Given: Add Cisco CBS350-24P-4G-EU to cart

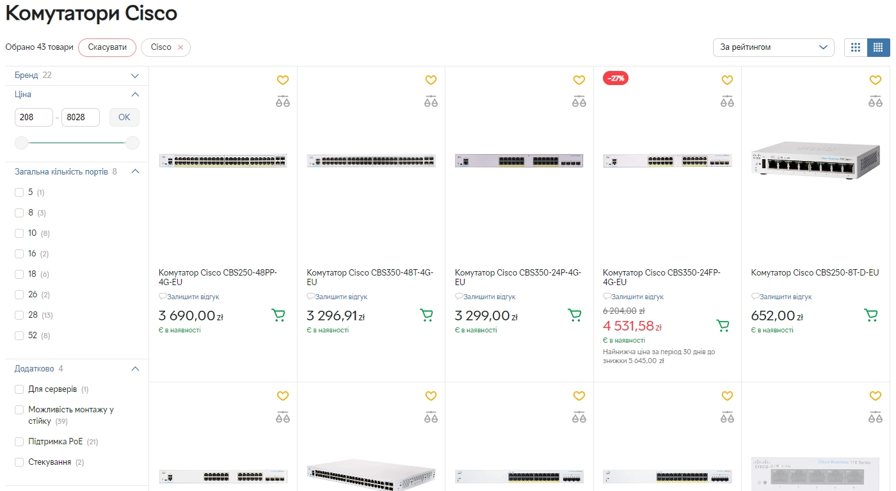Looking at the screenshot, I should coord(575,315).
